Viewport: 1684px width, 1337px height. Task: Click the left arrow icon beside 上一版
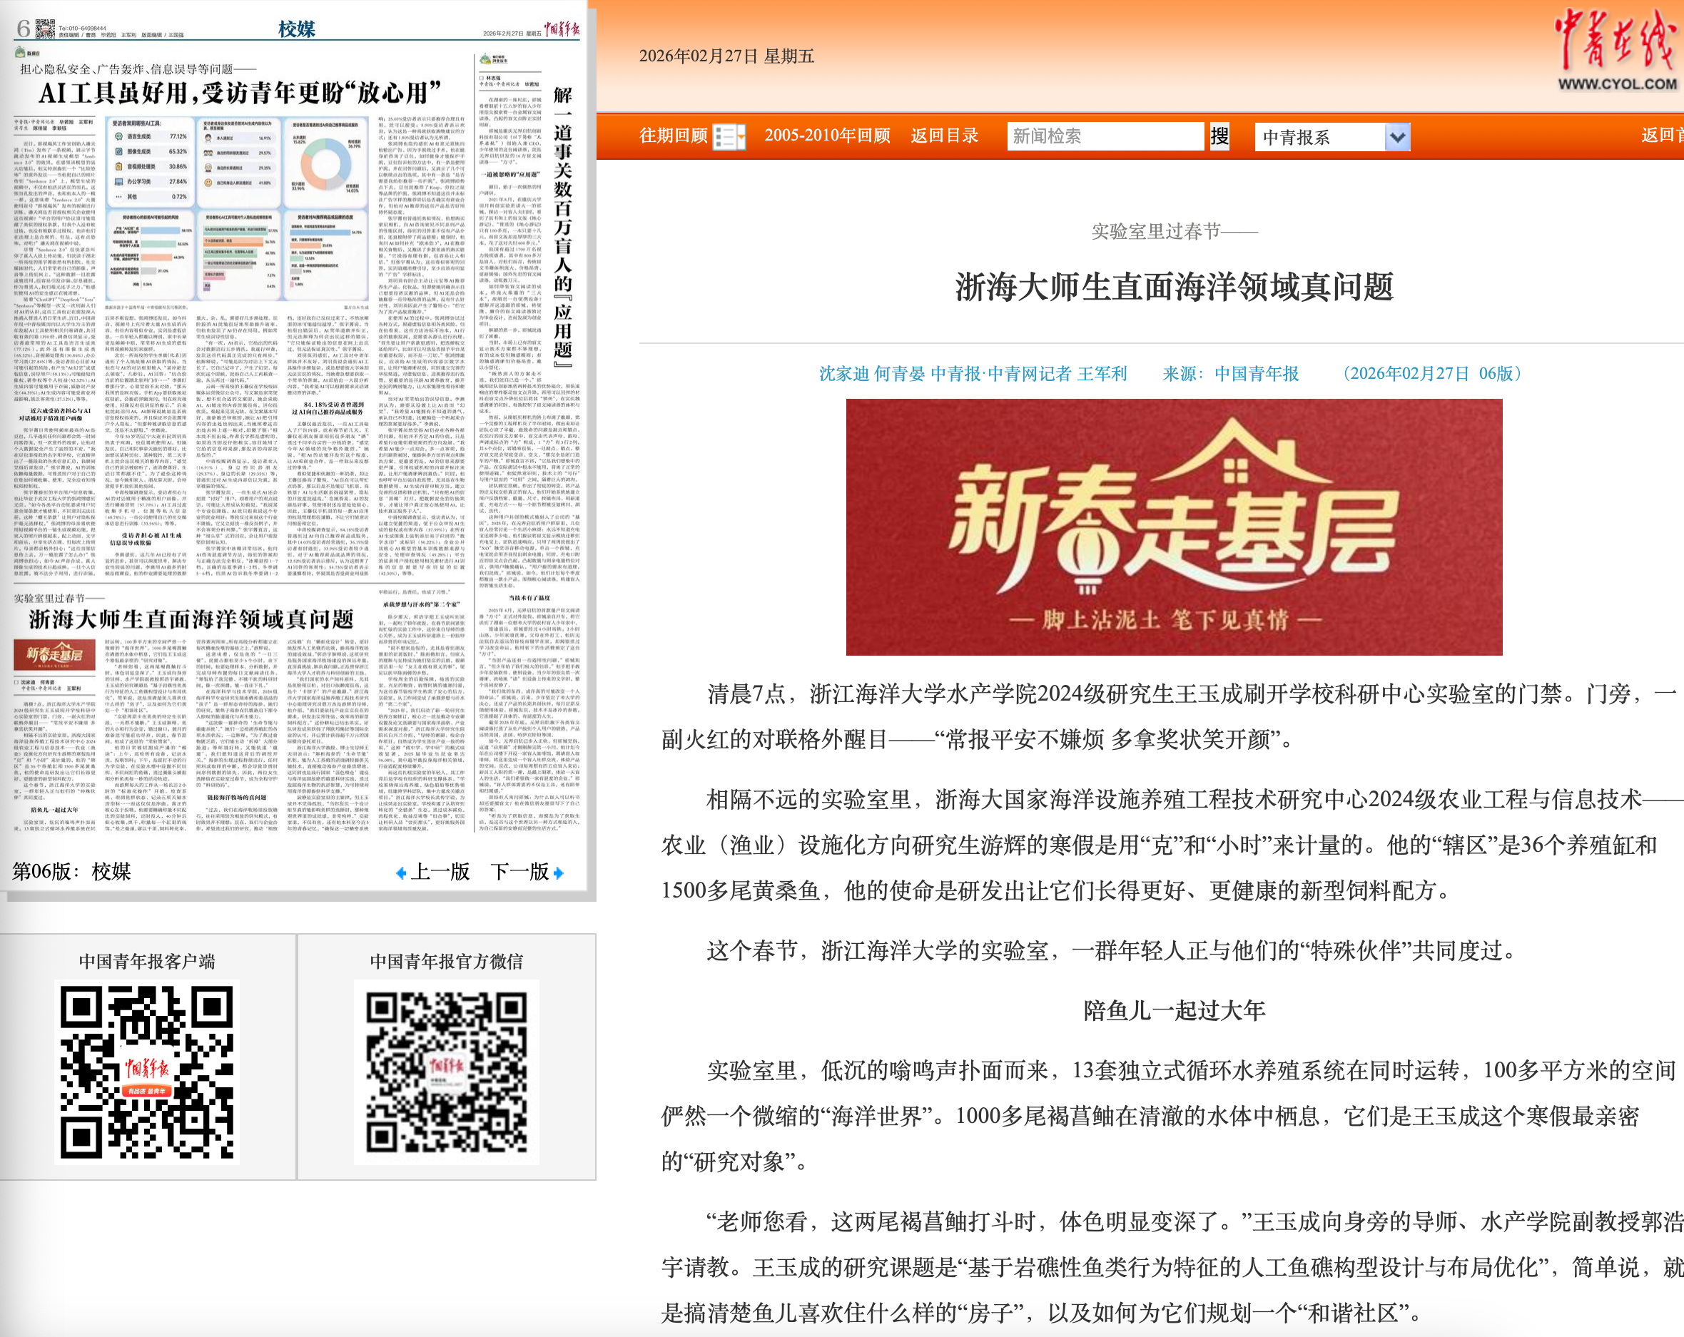402,873
